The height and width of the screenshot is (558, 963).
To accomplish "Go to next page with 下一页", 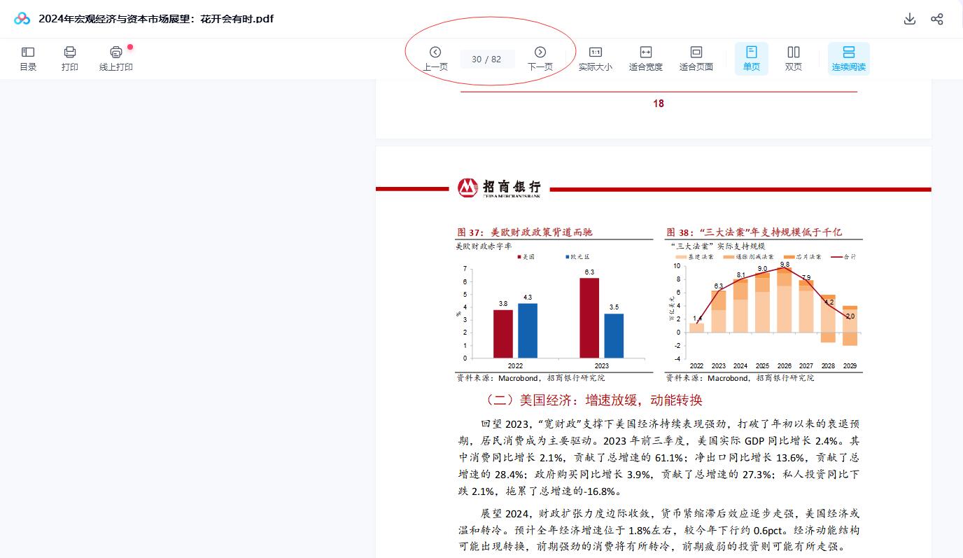I will pyautogui.click(x=540, y=58).
